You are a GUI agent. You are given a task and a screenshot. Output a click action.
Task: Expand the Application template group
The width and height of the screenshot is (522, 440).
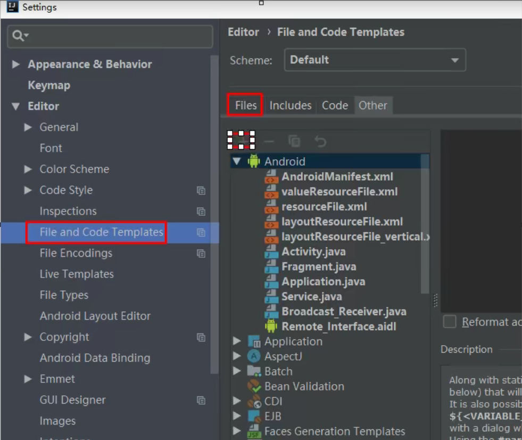click(x=237, y=341)
